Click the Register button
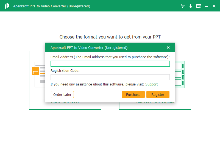220x145 pixels. tap(158, 95)
